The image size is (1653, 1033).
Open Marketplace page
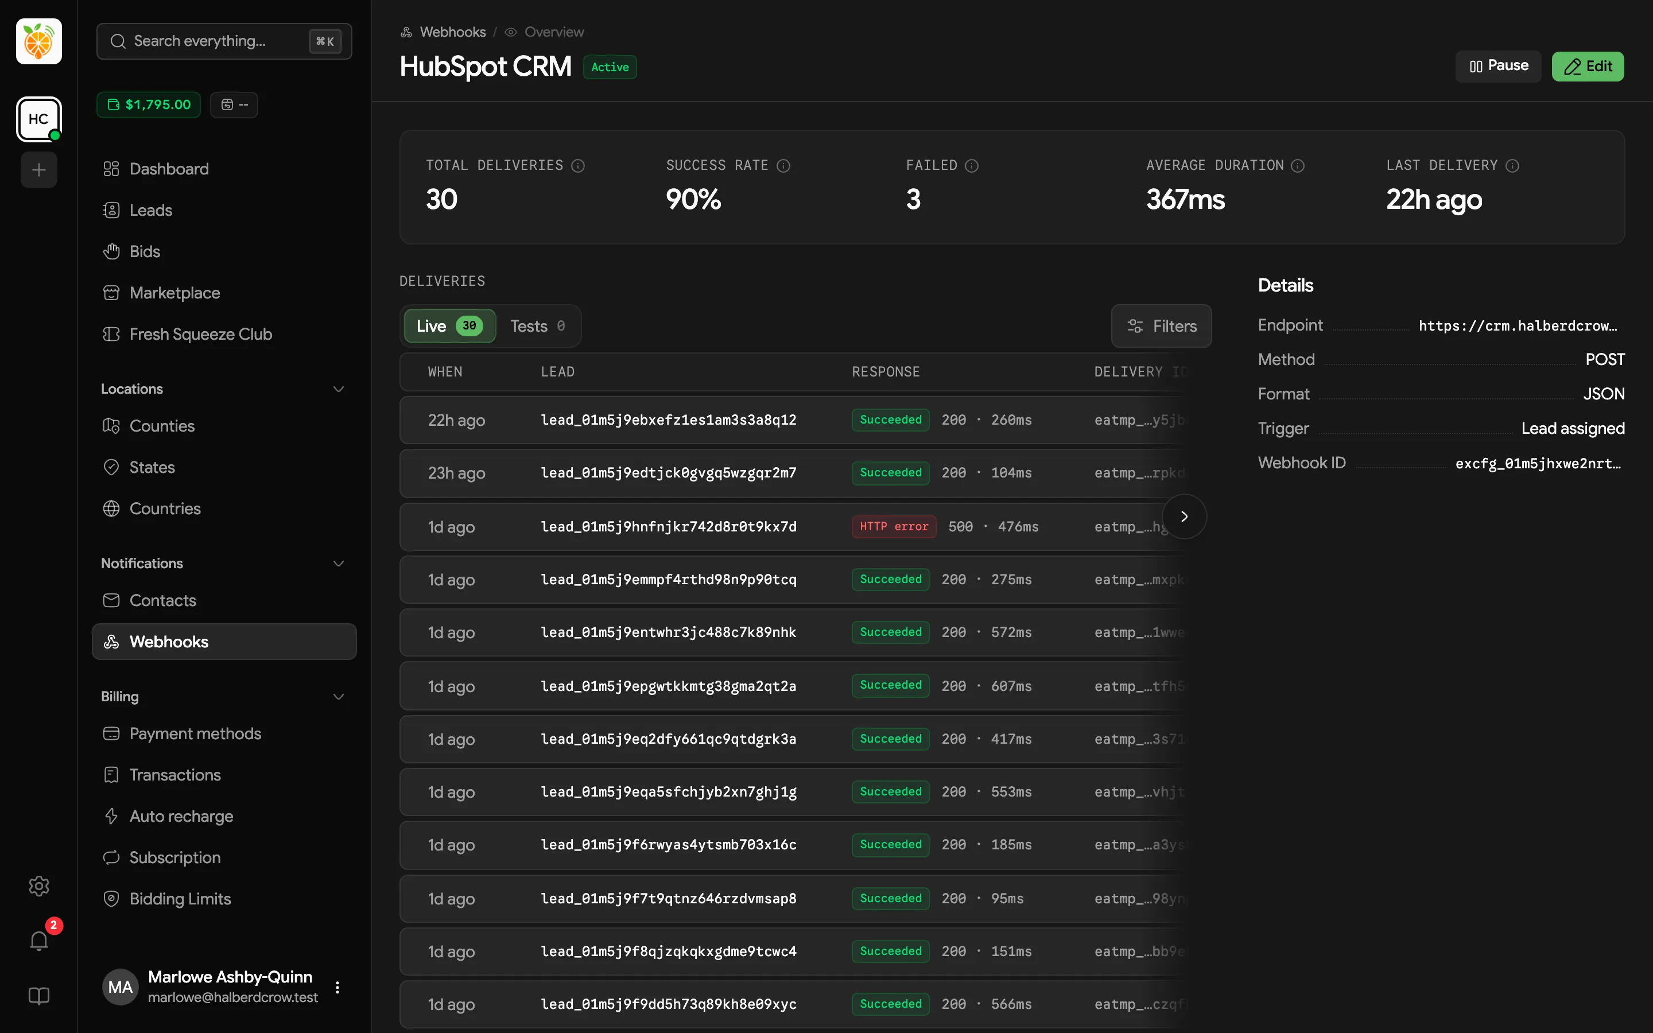tap(224, 293)
